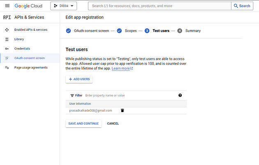Select OAuth consent screen in sidebar
Image resolution: width=259 pixels, height=165 pixels.
[x=30, y=58]
